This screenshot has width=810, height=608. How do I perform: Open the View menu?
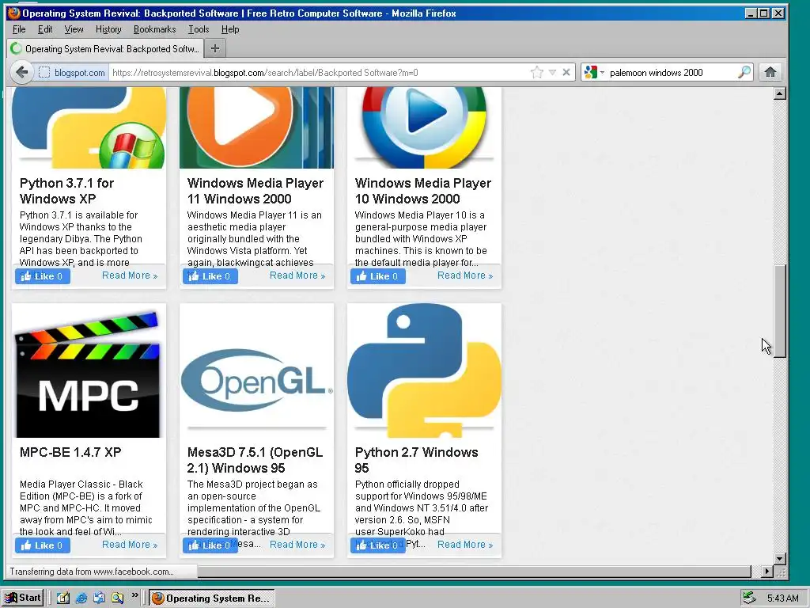point(74,29)
